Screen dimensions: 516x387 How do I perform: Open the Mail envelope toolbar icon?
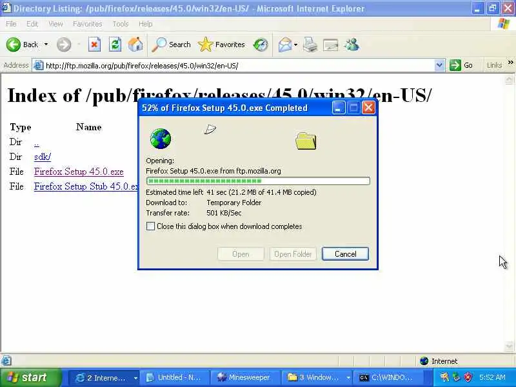(284, 45)
